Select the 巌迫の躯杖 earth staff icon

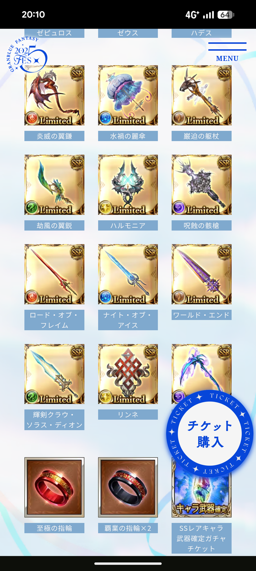[x=201, y=95]
